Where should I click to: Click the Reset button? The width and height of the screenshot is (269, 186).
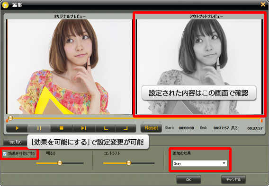(151, 128)
